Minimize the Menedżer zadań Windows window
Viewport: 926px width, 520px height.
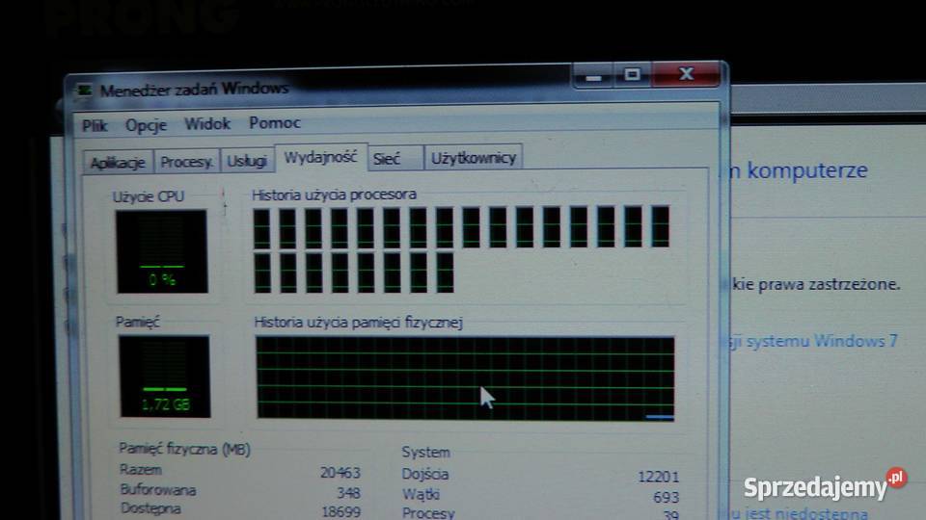tap(593, 76)
